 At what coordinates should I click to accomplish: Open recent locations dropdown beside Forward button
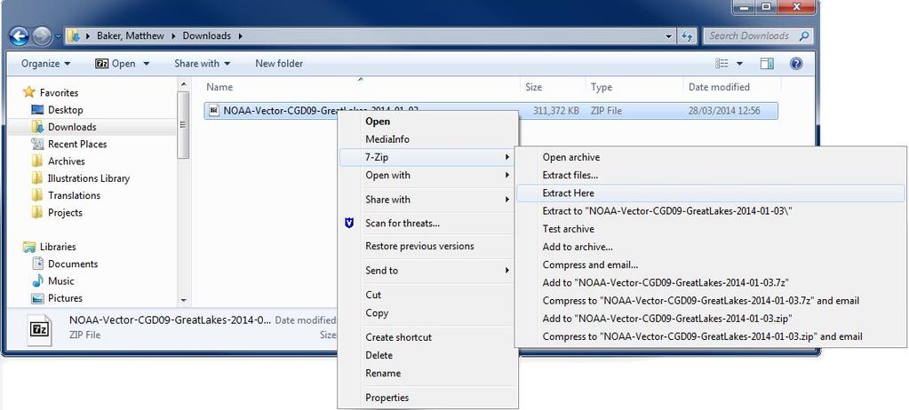(58, 36)
